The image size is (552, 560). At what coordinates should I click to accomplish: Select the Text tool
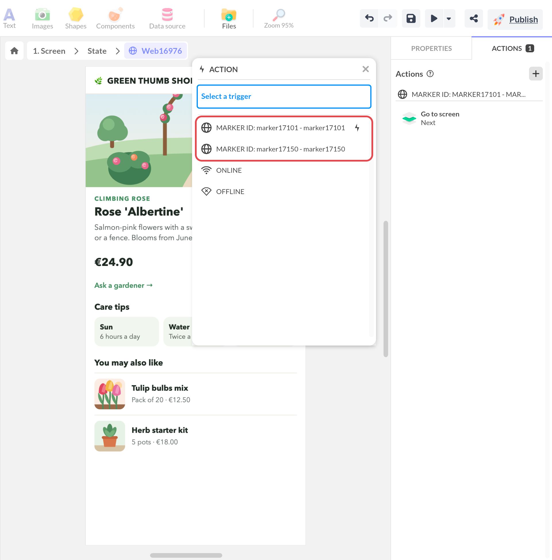point(9,18)
